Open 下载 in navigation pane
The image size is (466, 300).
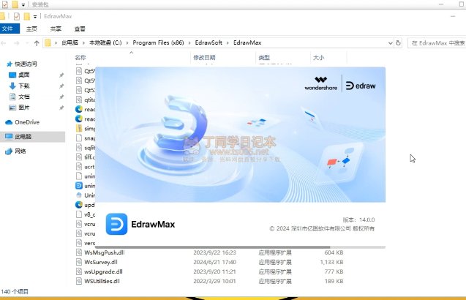(x=23, y=86)
